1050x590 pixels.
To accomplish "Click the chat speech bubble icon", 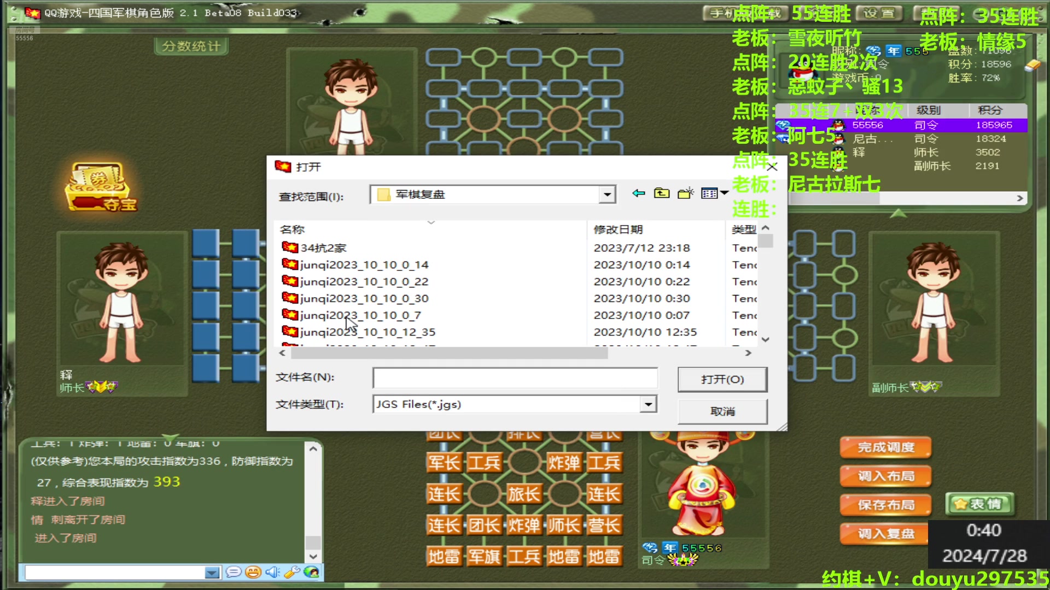I will tap(234, 573).
